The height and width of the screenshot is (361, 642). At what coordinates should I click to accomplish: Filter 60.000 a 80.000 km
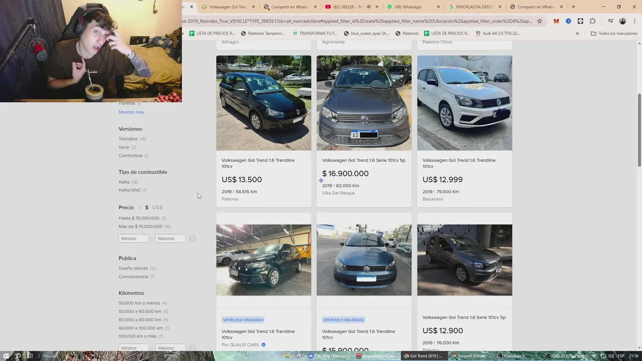[143, 320]
